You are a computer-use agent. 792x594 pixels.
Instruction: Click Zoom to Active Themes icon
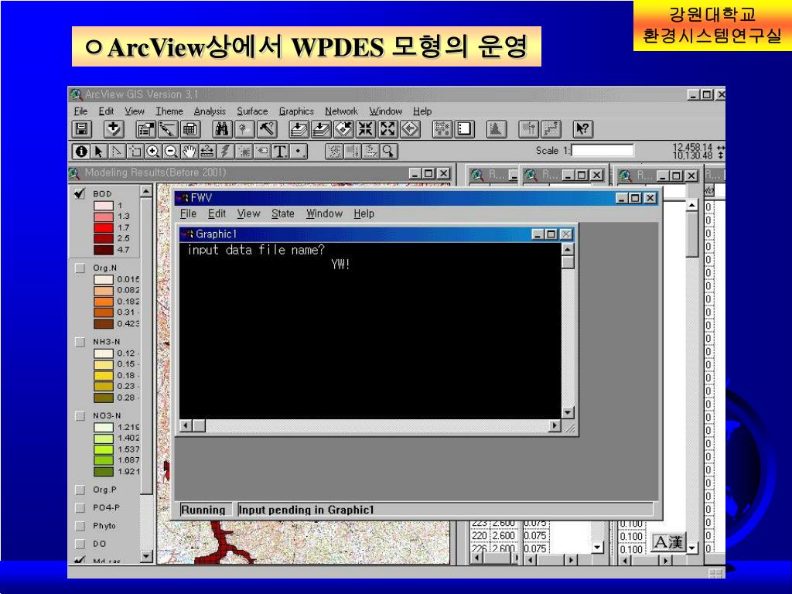pyautogui.click(x=321, y=129)
